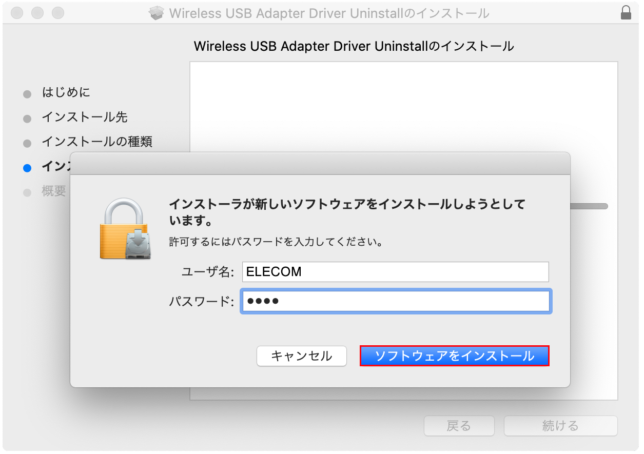
Task: Click the golden lock installer icon
Action: 125,228
